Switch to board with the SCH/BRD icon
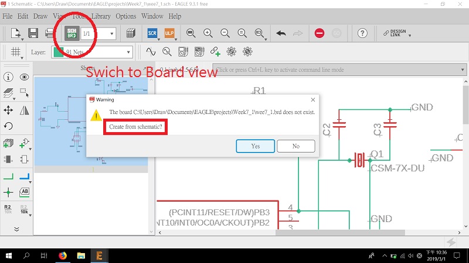 tap(72, 33)
